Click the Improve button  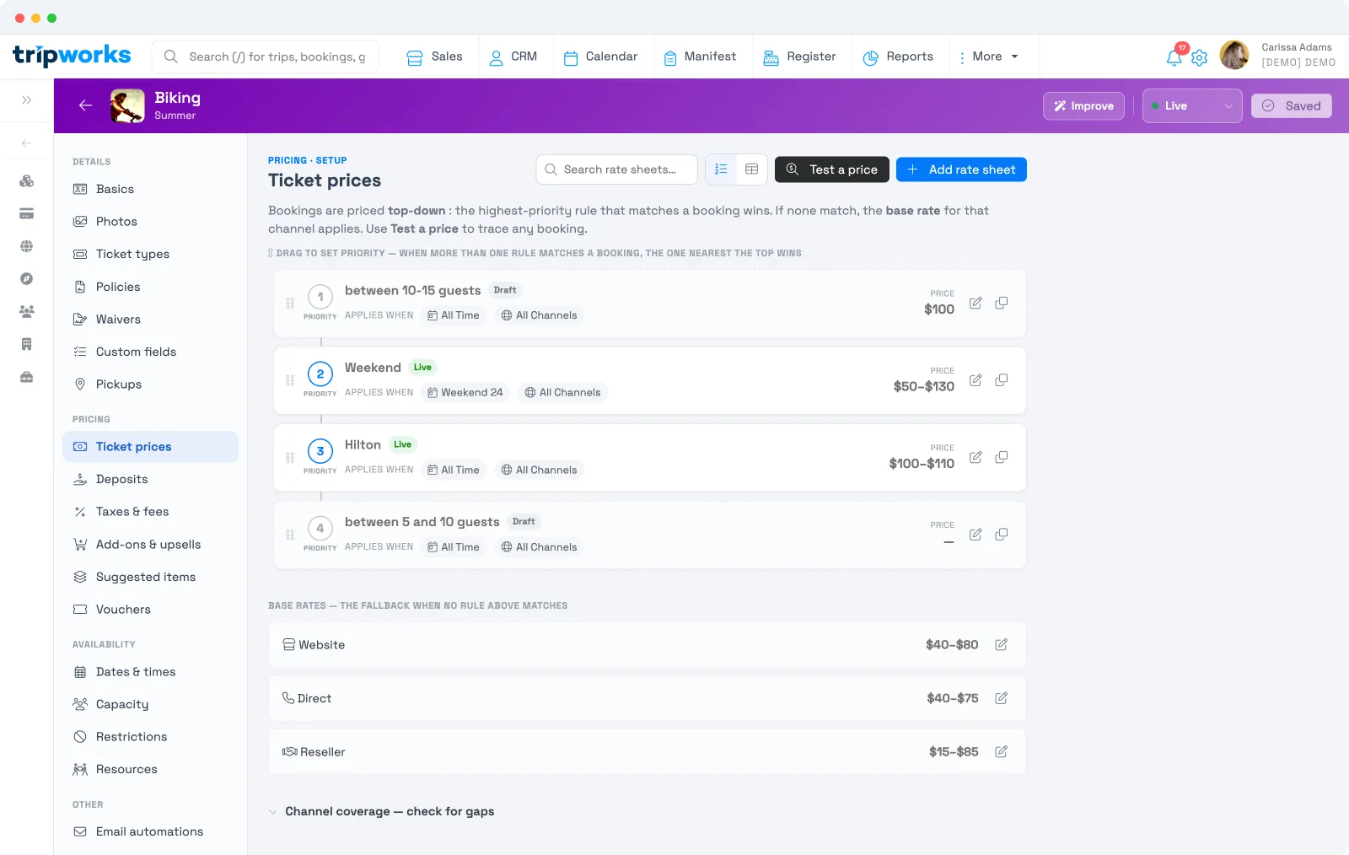click(x=1083, y=105)
